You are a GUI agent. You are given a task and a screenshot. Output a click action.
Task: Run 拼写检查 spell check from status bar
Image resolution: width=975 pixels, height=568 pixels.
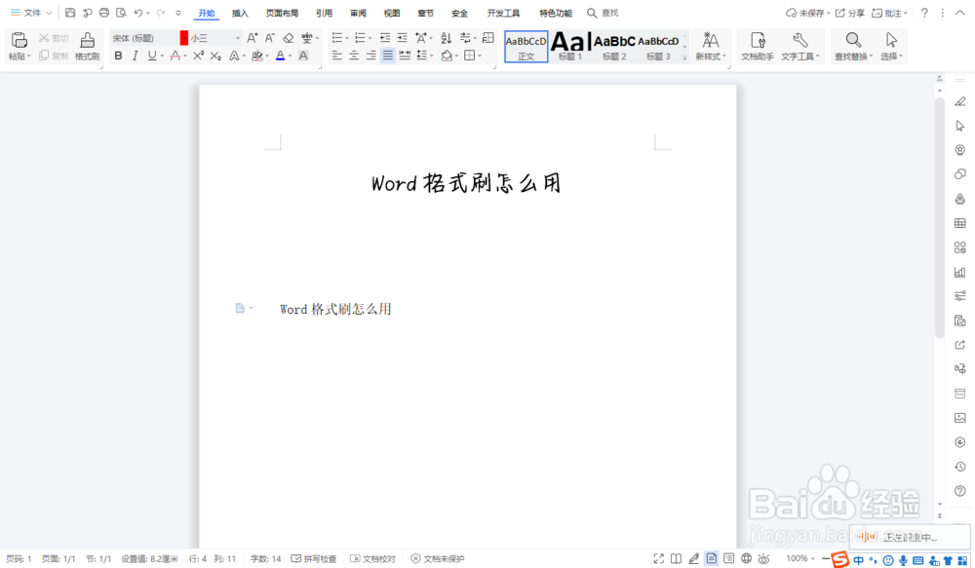point(316,558)
